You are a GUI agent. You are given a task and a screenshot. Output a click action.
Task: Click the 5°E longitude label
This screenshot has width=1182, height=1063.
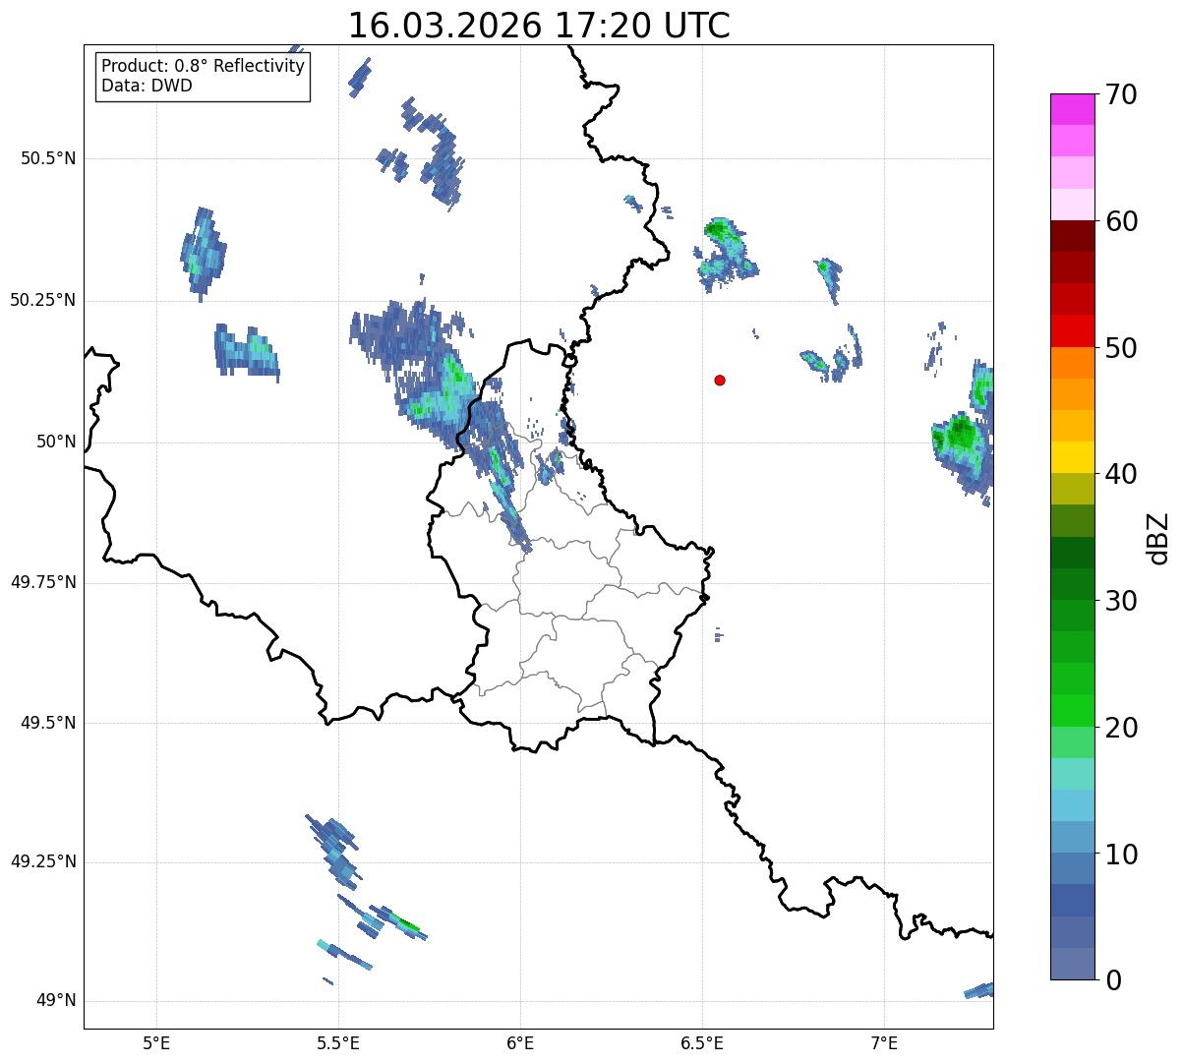156,1042
